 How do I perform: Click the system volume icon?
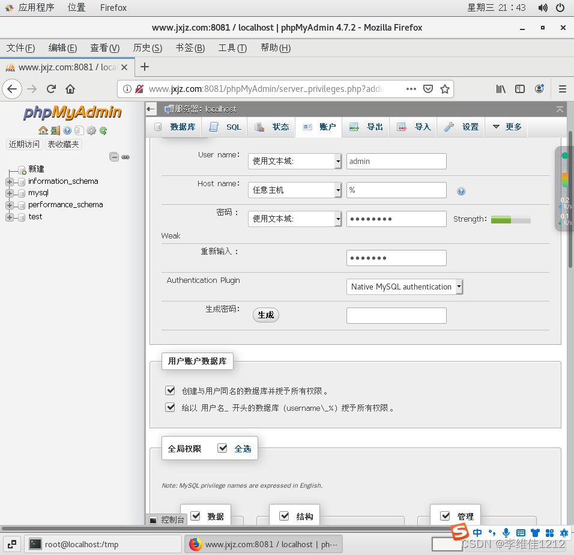(543, 8)
